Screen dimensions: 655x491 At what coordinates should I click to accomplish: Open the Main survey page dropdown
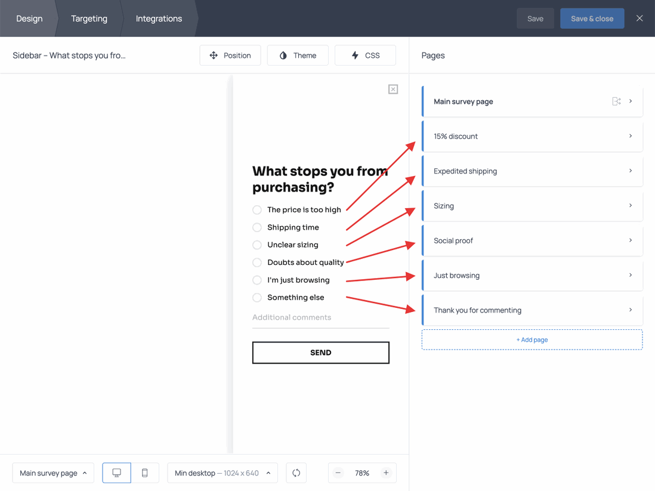[x=53, y=473]
